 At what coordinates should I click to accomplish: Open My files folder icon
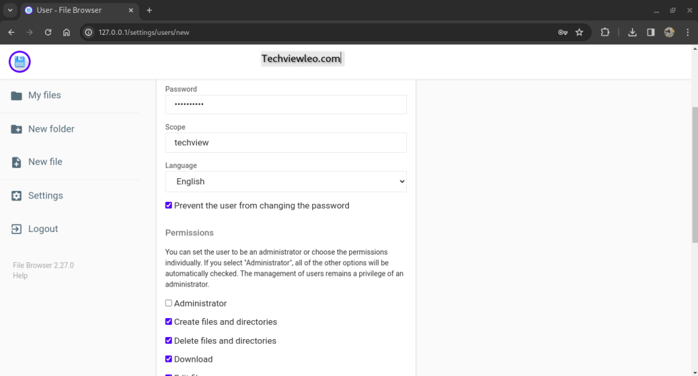coord(16,96)
